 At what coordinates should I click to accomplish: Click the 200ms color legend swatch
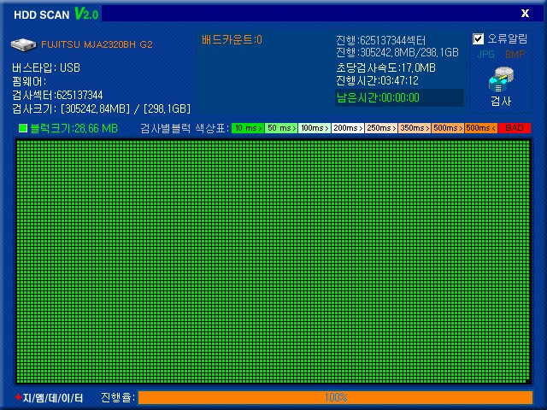[348, 128]
